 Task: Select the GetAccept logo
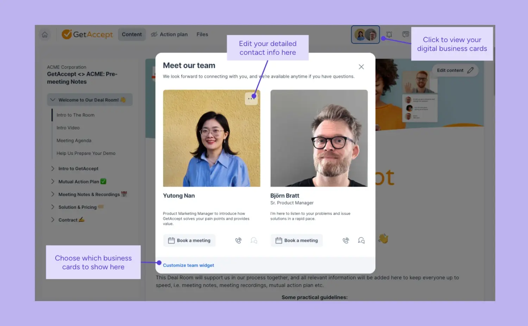[x=87, y=34]
